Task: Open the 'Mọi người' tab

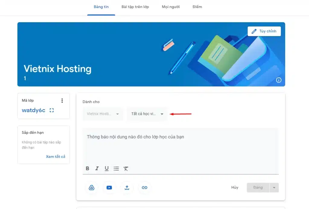Action: (x=171, y=7)
